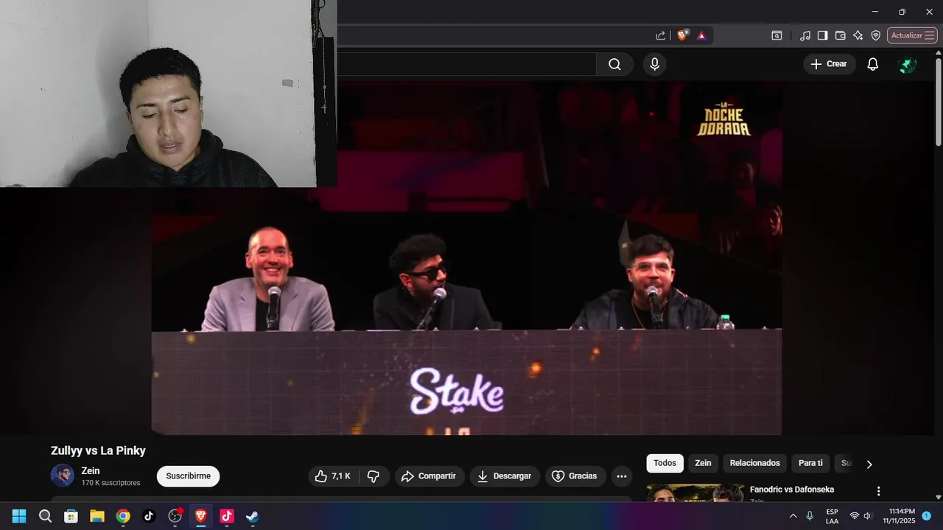Open the Fanodric vs Dafonseka thumbnail
The height and width of the screenshot is (530, 943).
pos(695,492)
